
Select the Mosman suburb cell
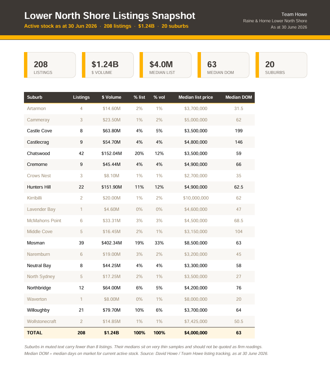click(x=36, y=243)
